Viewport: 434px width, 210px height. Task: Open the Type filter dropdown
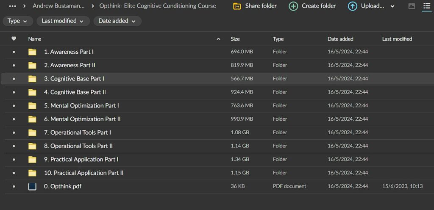[x=18, y=21]
